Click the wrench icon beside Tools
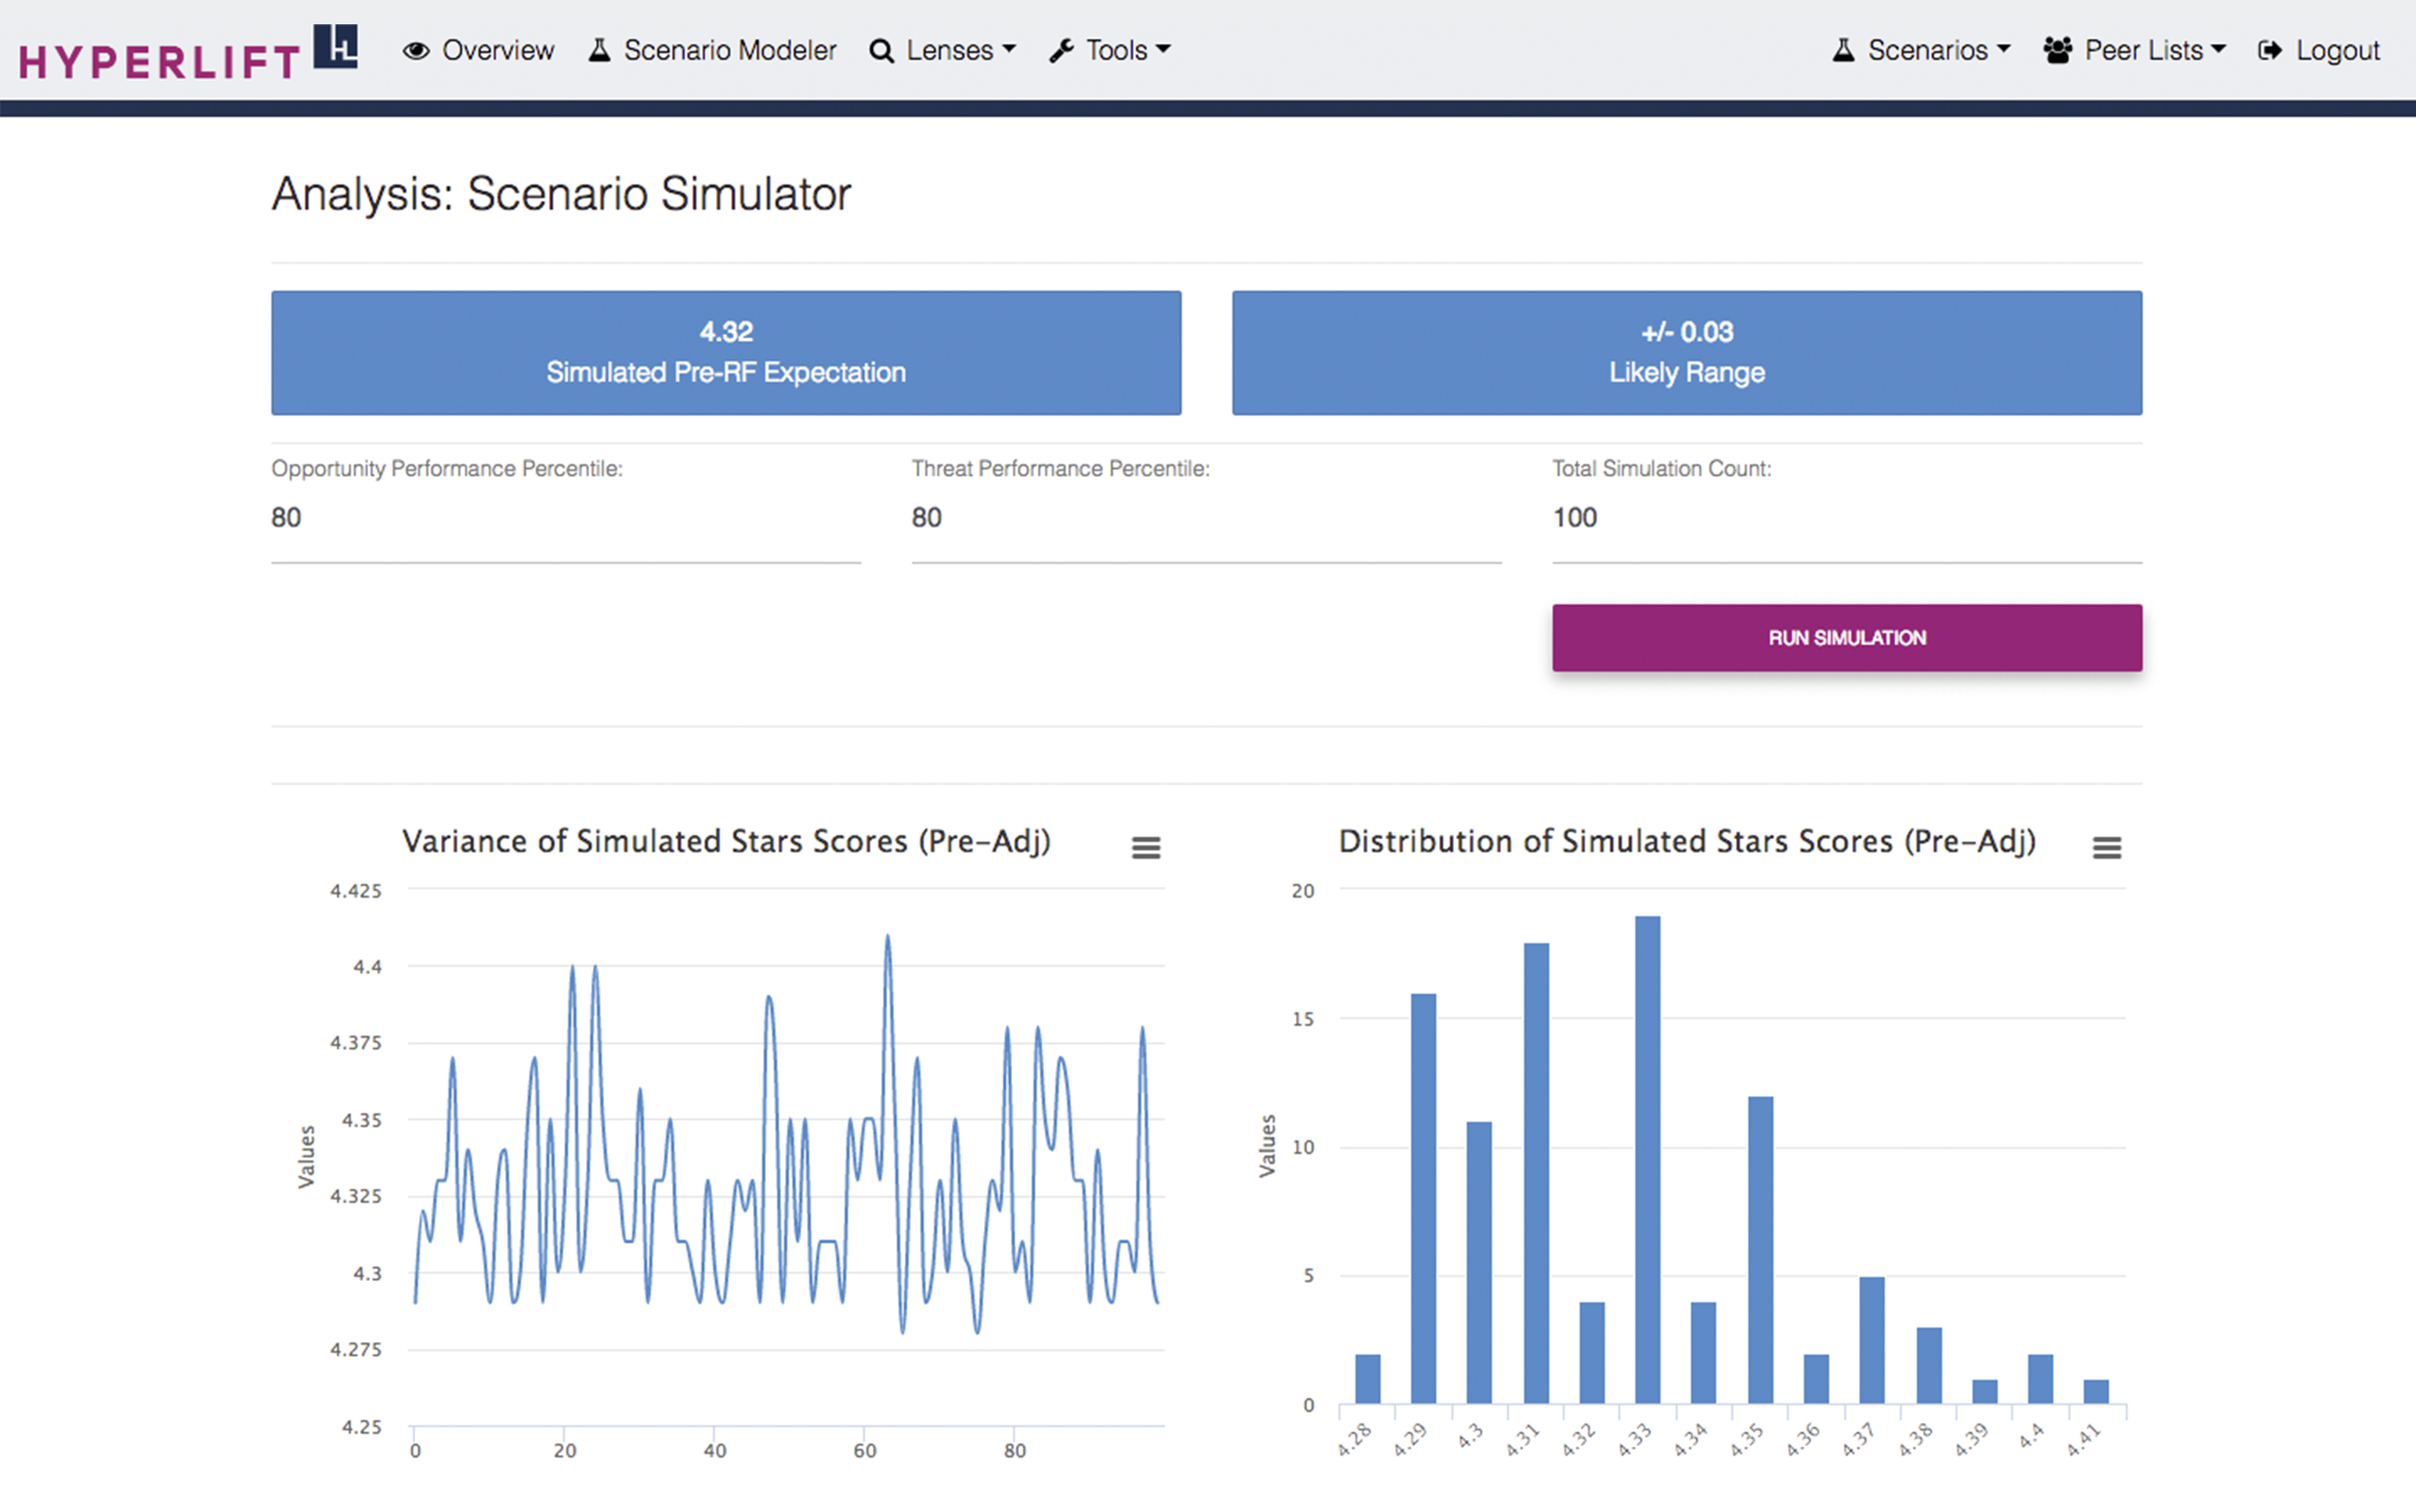2416x1512 pixels. (x=1061, y=51)
